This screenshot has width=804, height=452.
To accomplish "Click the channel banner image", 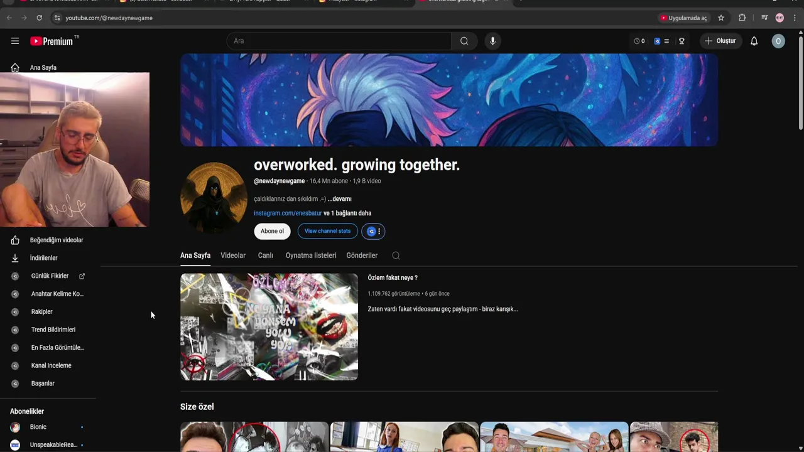I will tap(449, 100).
